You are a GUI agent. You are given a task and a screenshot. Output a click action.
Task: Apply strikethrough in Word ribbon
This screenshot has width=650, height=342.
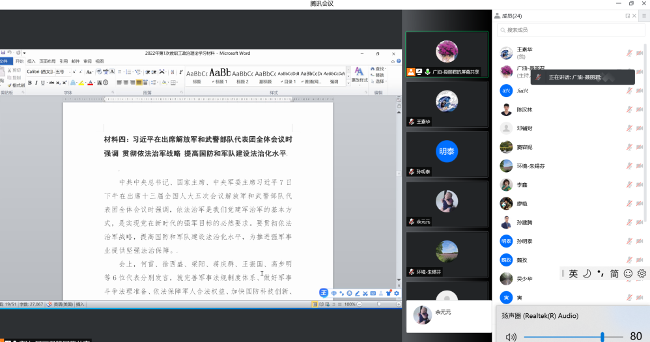[51, 83]
